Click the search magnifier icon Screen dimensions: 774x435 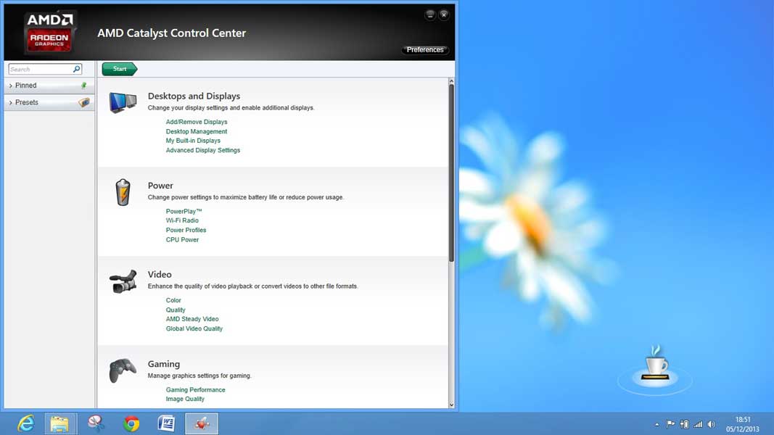point(76,69)
